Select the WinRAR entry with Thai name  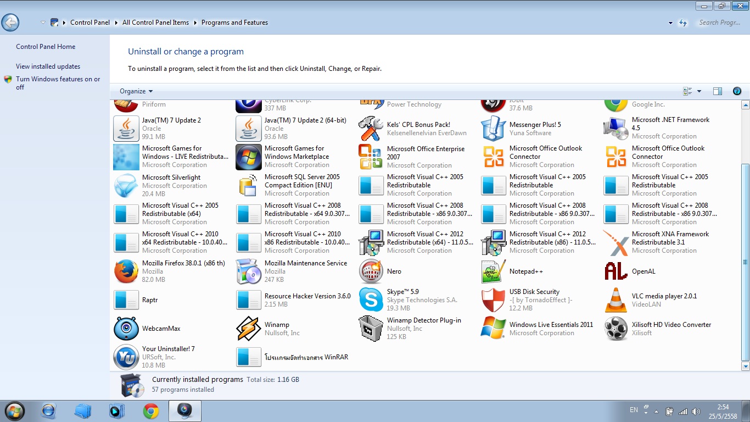coord(295,357)
